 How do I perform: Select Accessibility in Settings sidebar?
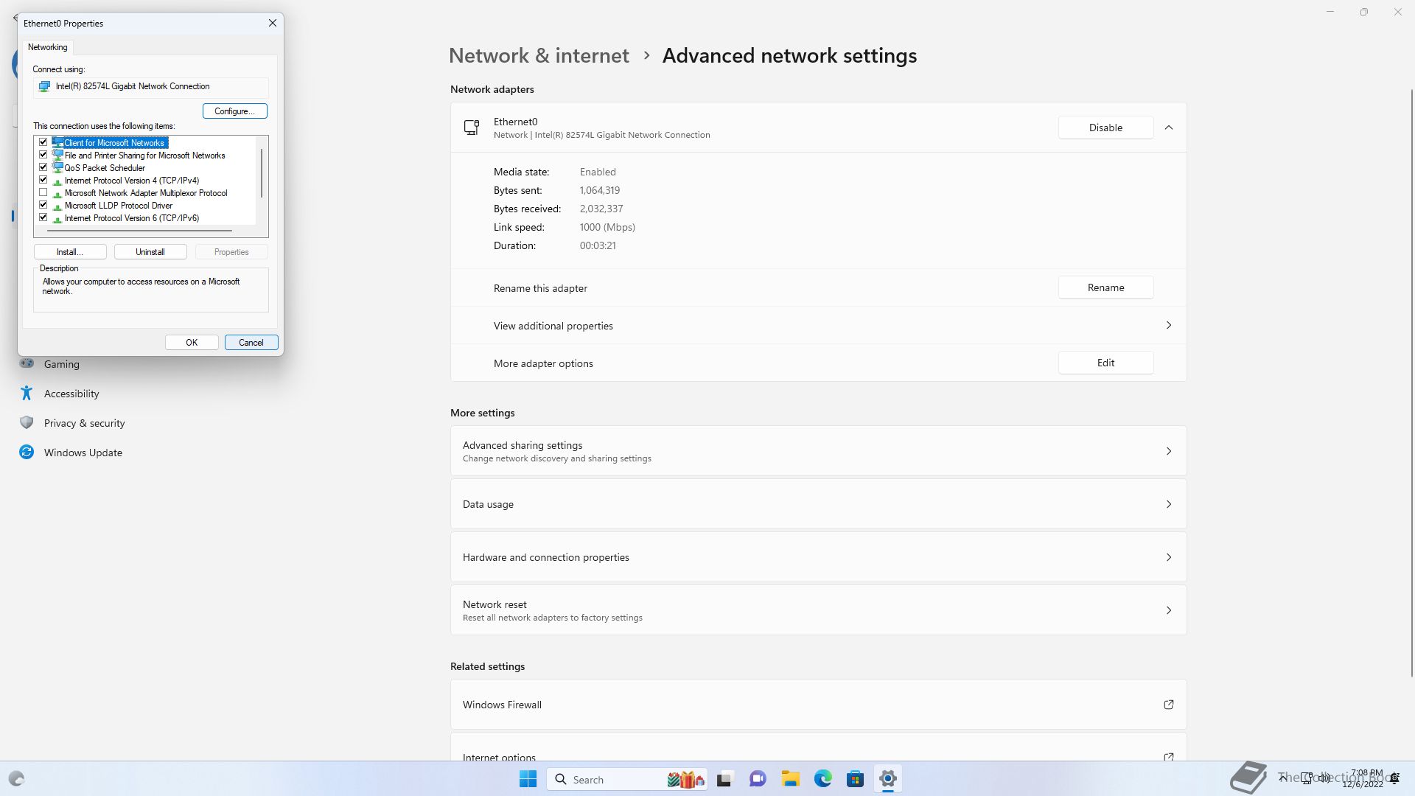[x=71, y=394]
